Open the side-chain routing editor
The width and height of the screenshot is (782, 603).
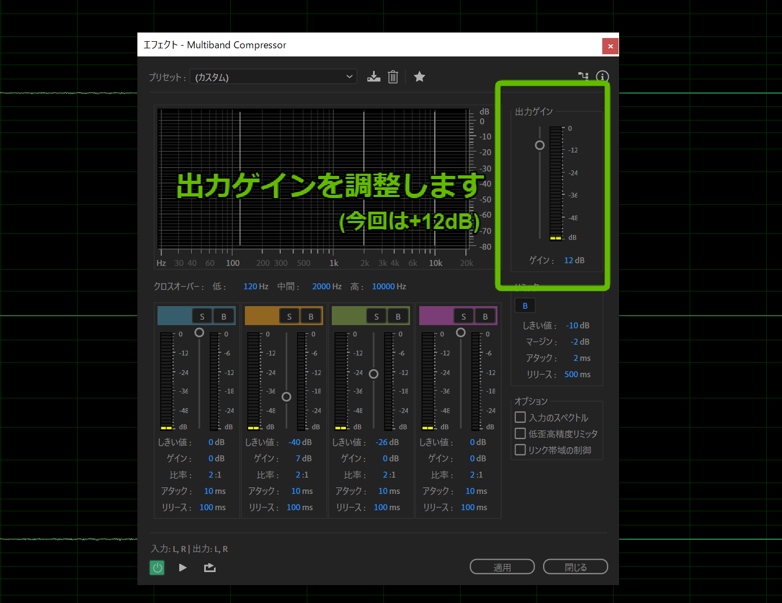pyautogui.click(x=583, y=77)
